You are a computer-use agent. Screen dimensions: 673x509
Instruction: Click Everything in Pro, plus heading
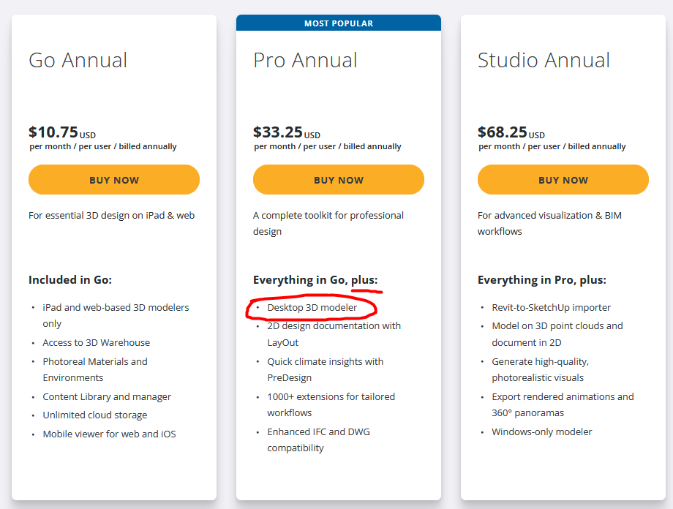click(x=542, y=279)
